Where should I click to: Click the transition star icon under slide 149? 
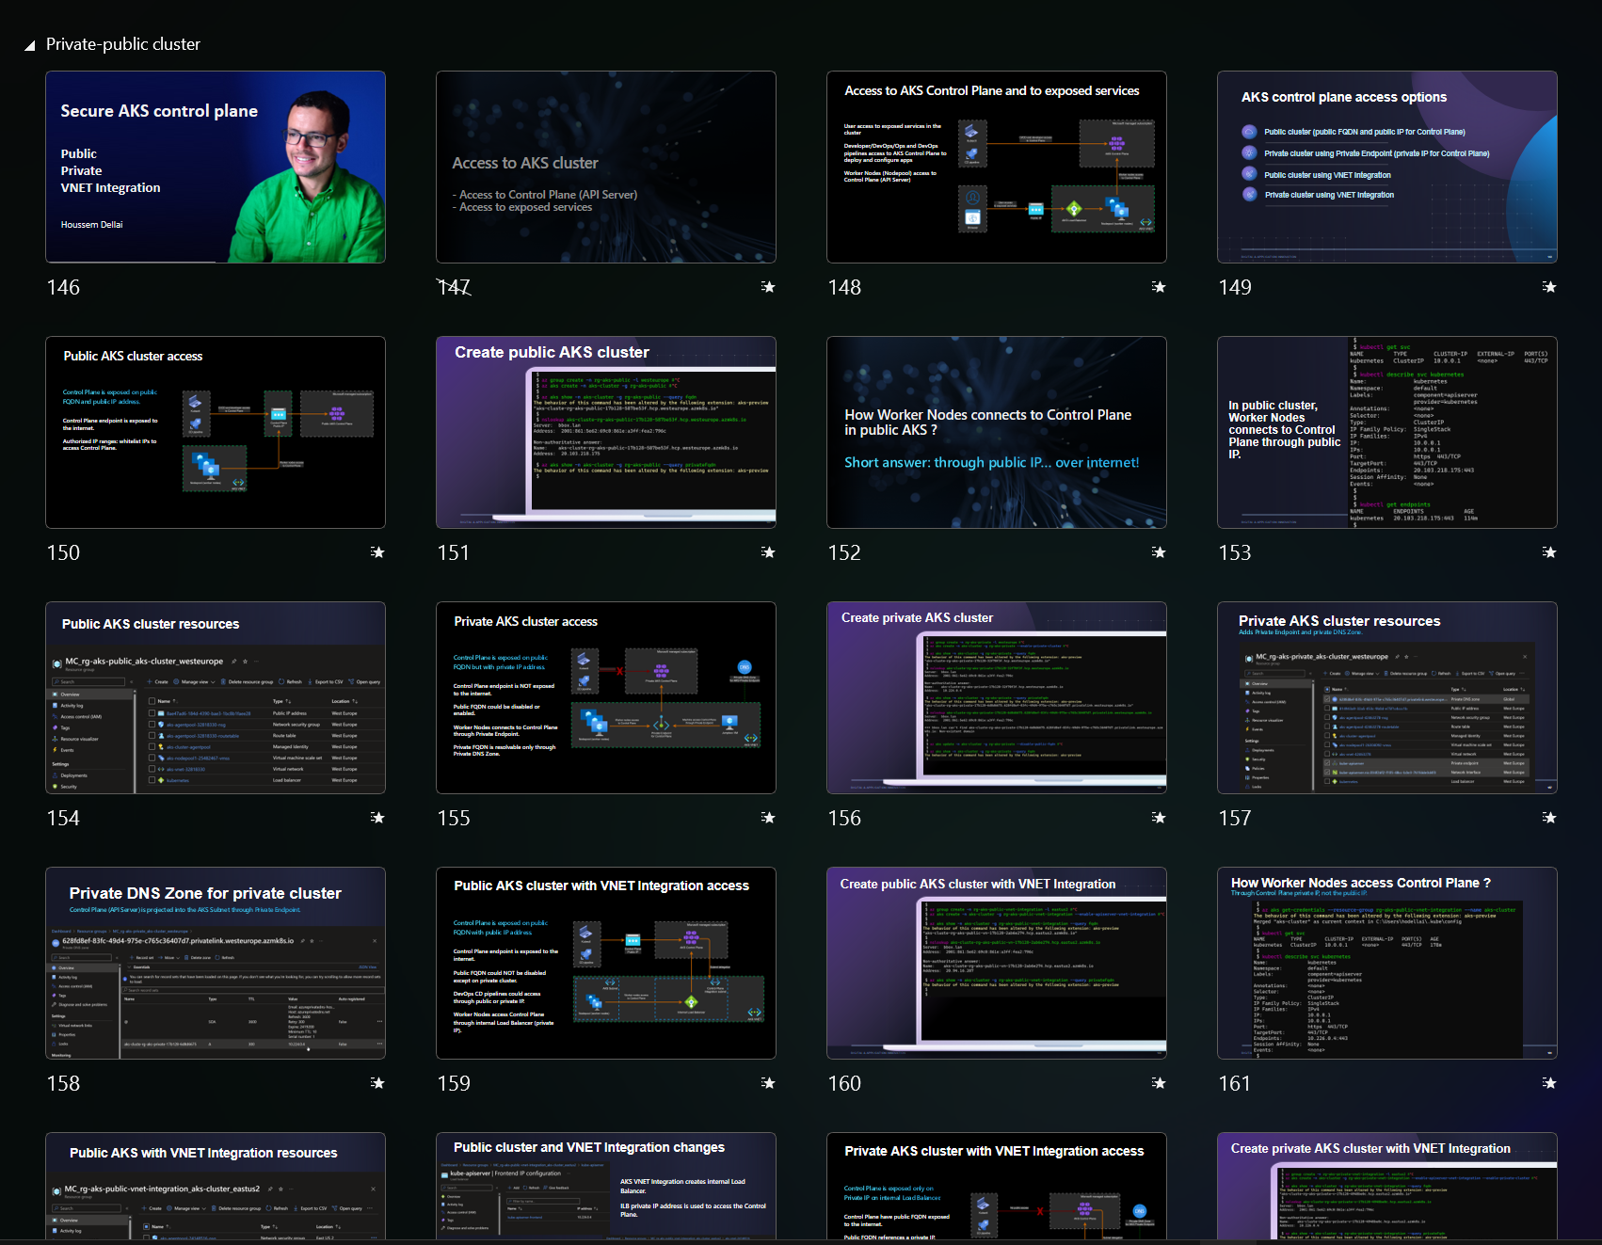[1549, 287]
